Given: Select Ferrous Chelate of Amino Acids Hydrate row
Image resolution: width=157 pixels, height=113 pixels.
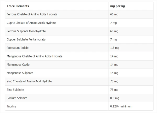Looking at the screenshot, I should [32, 14].
